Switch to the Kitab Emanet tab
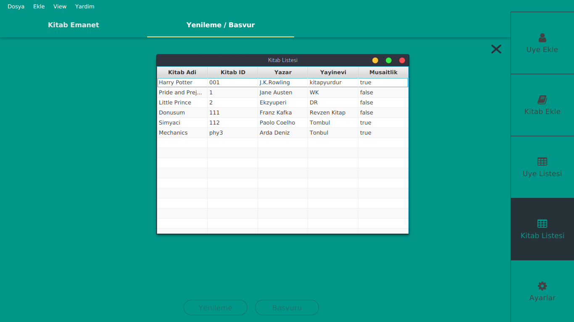This screenshot has height=322, width=574. 73,25
